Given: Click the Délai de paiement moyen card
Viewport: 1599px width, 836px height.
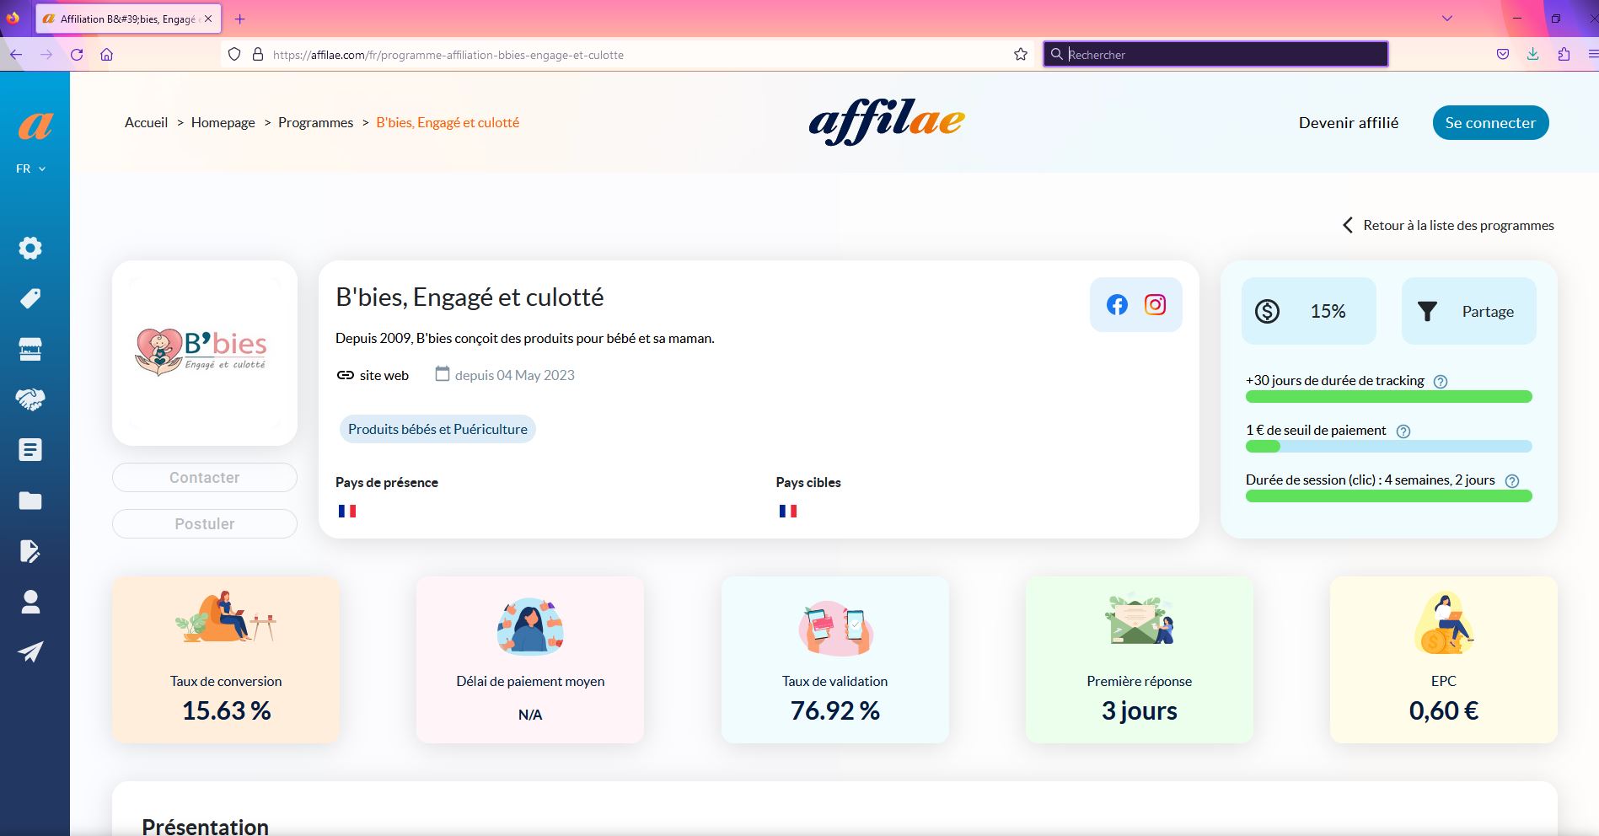Looking at the screenshot, I should tap(530, 660).
